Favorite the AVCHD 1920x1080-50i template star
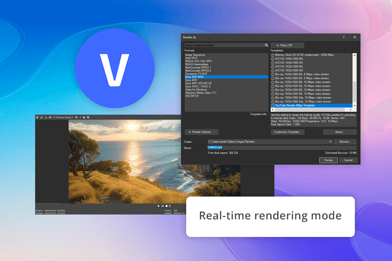 [x=273, y=71]
